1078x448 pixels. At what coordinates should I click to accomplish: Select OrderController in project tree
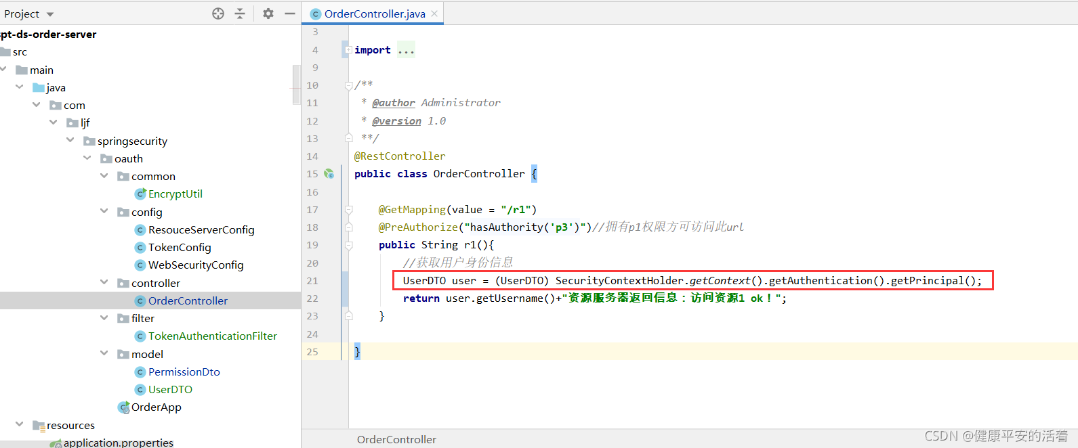[x=188, y=300]
